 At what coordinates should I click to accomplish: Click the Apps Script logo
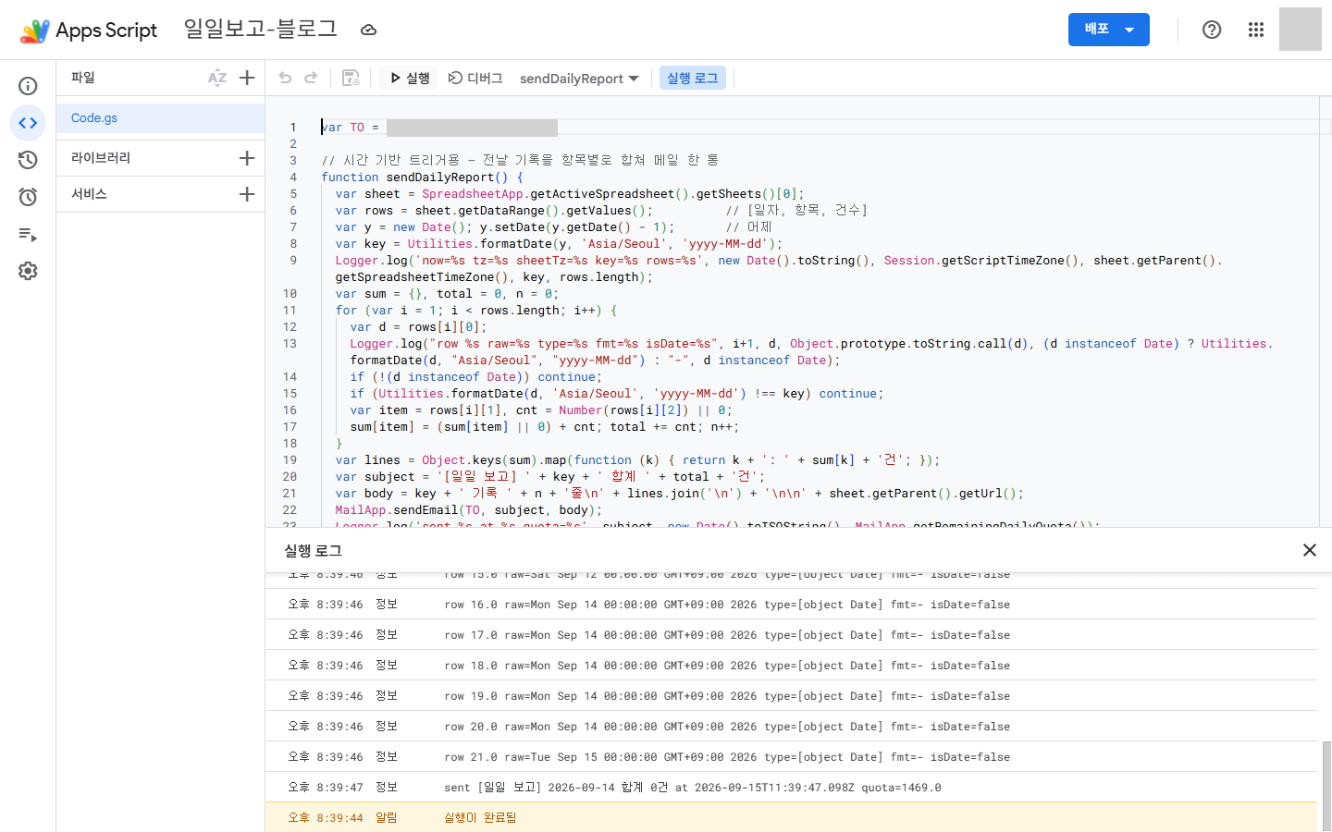coord(89,30)
